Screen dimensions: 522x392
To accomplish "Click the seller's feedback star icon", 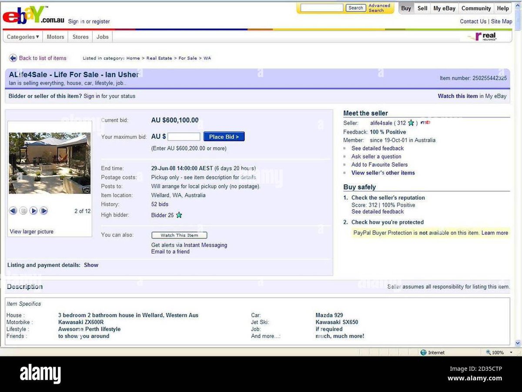I will click(411, 123).
